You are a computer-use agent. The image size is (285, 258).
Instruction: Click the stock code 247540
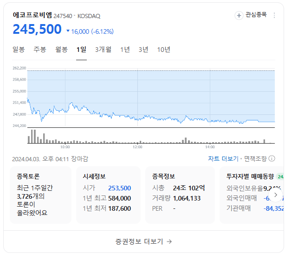(63, 16)
